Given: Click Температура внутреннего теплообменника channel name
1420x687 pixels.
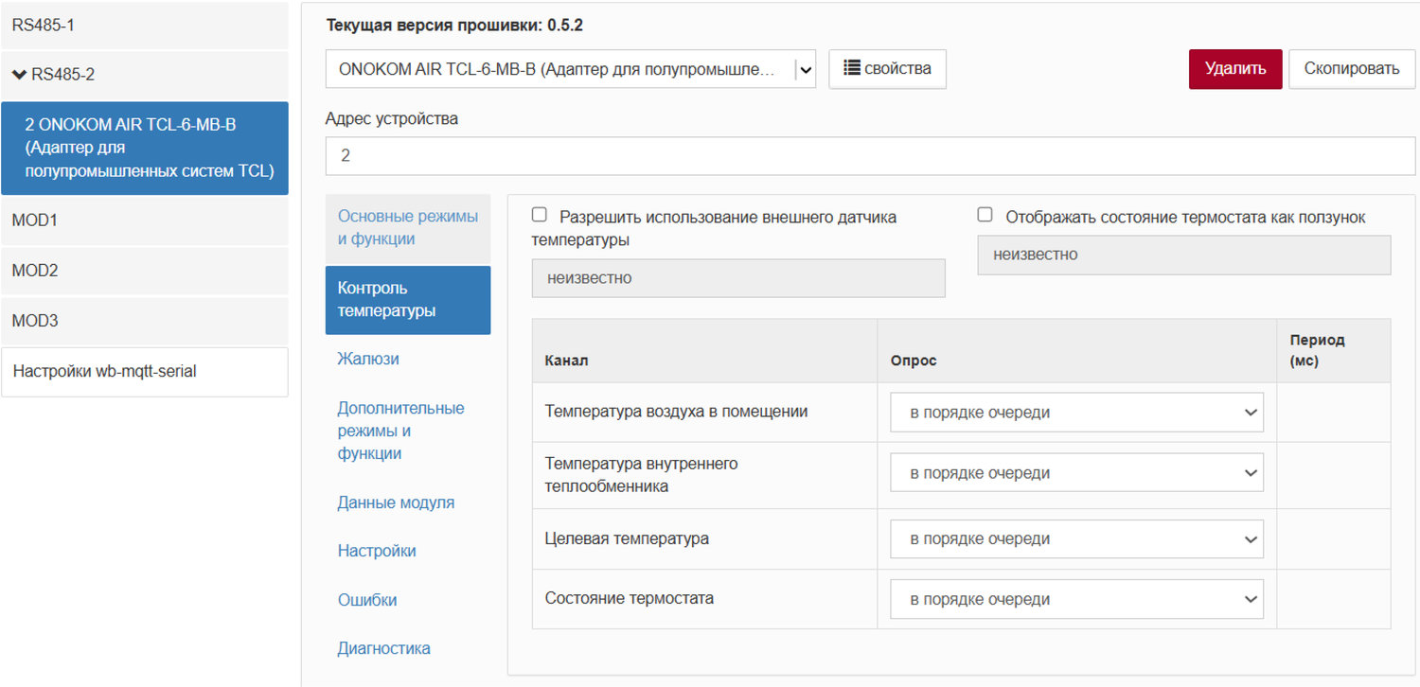Looking at the screenshot, I should click(x=641, y=475).
